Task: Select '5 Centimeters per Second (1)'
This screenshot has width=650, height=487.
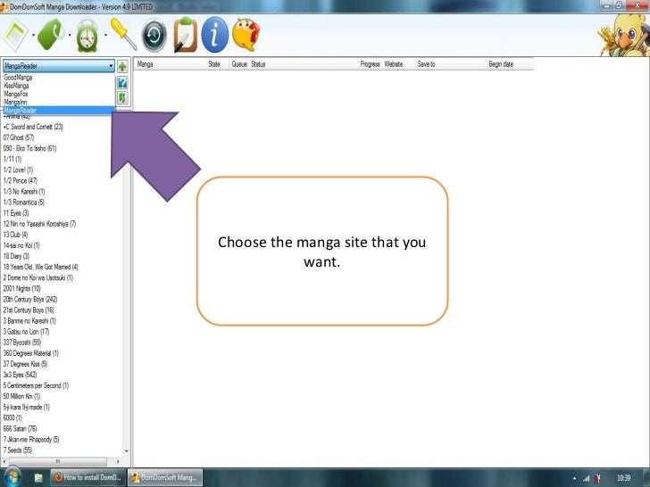Action: pos(36,385)
